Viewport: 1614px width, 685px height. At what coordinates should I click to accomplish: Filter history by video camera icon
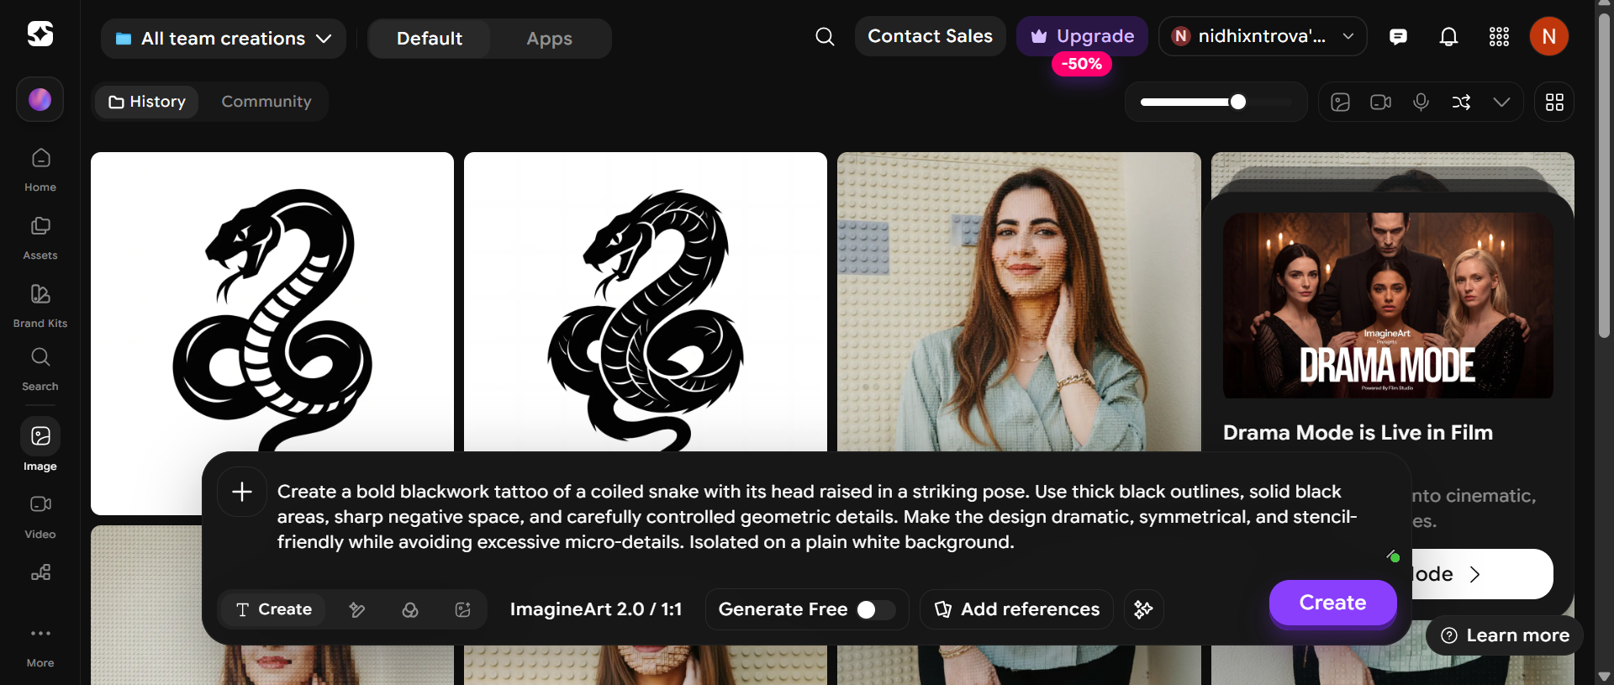[x=1380, y=102]
